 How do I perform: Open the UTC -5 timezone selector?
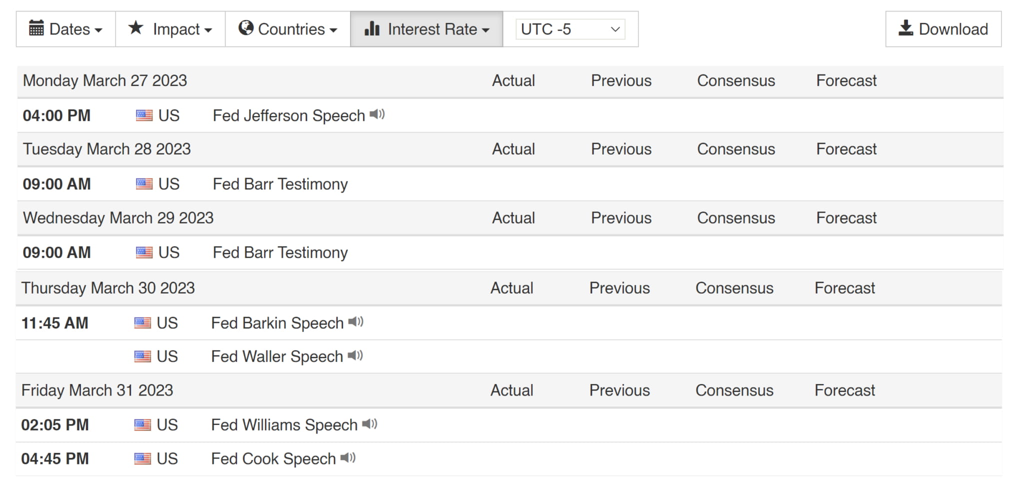click(x=570, y=29)
